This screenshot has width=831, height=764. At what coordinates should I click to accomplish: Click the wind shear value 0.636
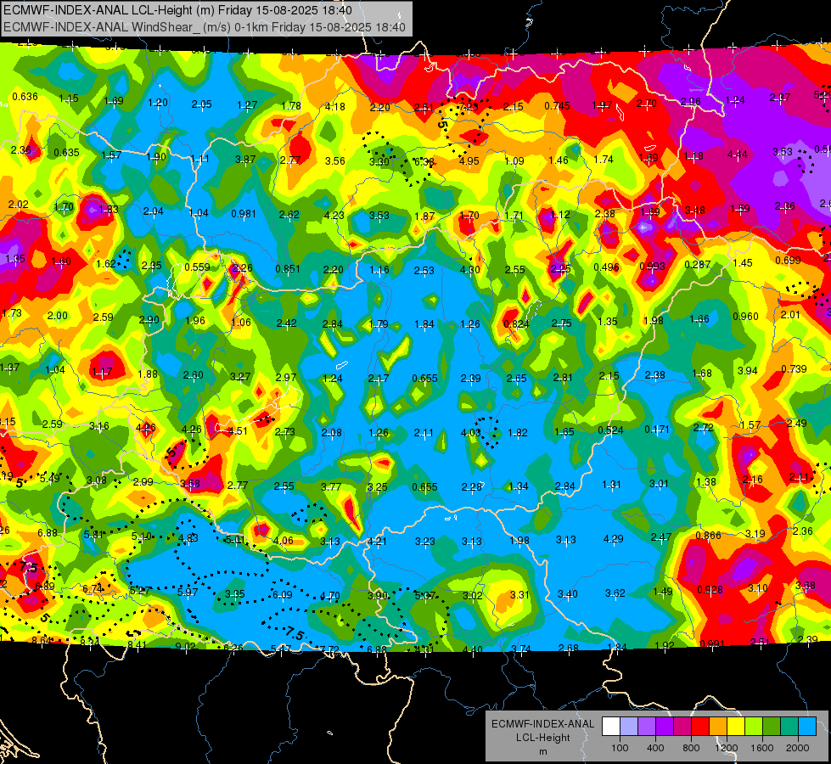[x=25, y=97]
